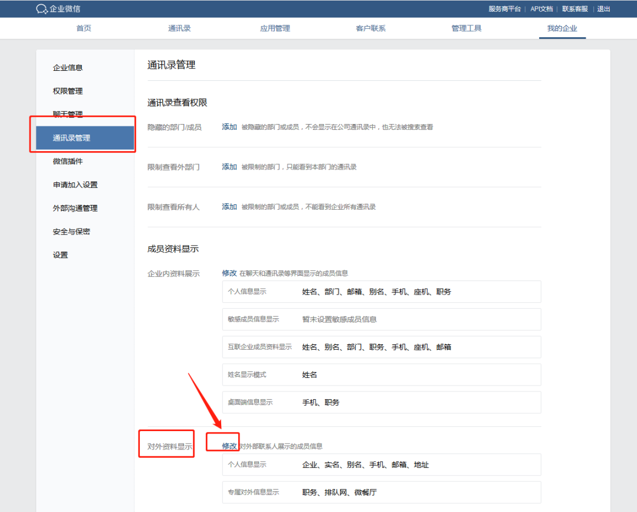Click 添加 next to 隐藏的部门/成员
Viewport: 637px width, 512px height.
coord(229,126)
